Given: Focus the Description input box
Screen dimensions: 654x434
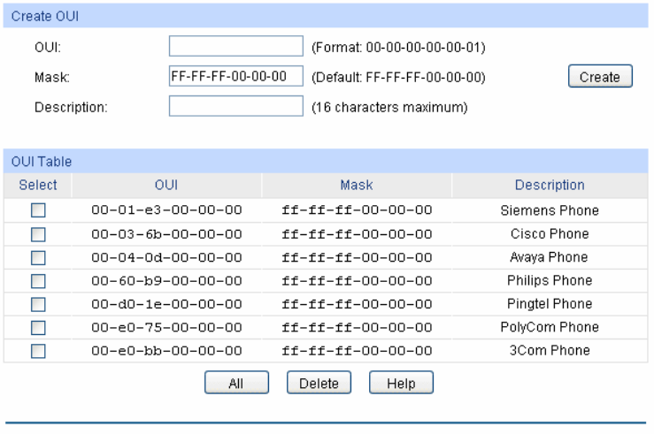Looking at the screenshot, I should tap(235, 106).
